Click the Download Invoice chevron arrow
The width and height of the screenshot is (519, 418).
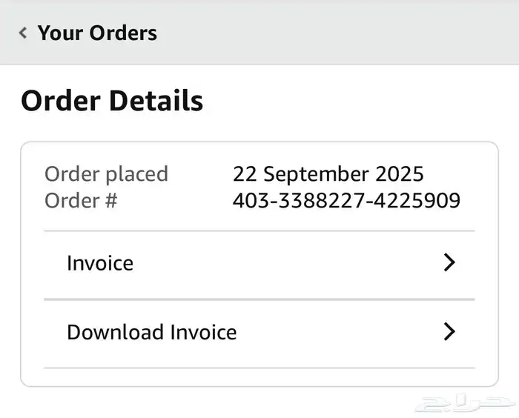(x=449, y=331)
